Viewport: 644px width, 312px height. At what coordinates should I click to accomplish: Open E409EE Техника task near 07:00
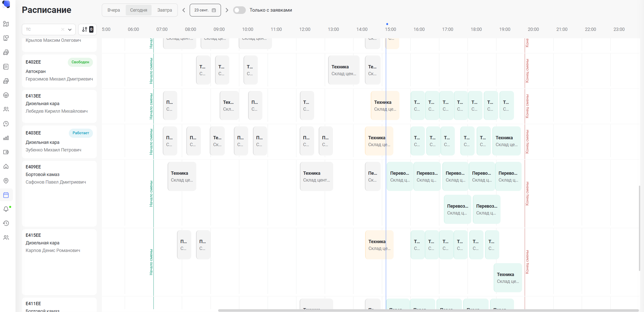[182, 177]
